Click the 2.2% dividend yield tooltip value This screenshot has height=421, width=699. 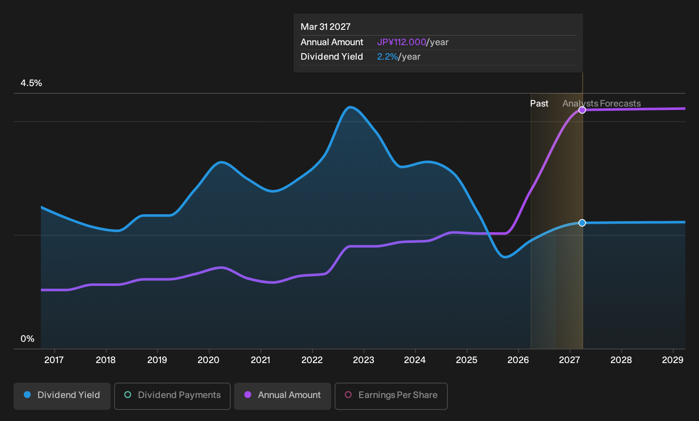pos(387,57)
